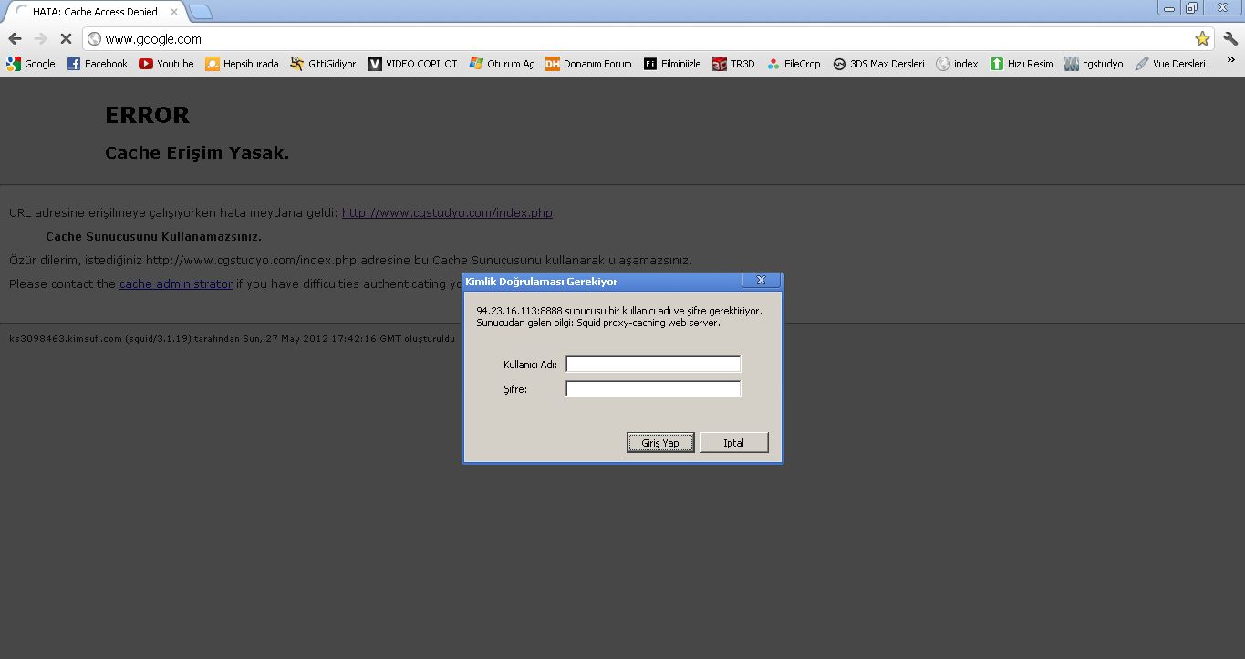
Task: Open the Hızlı Resim bookmark
Action: click(1022, 64)
